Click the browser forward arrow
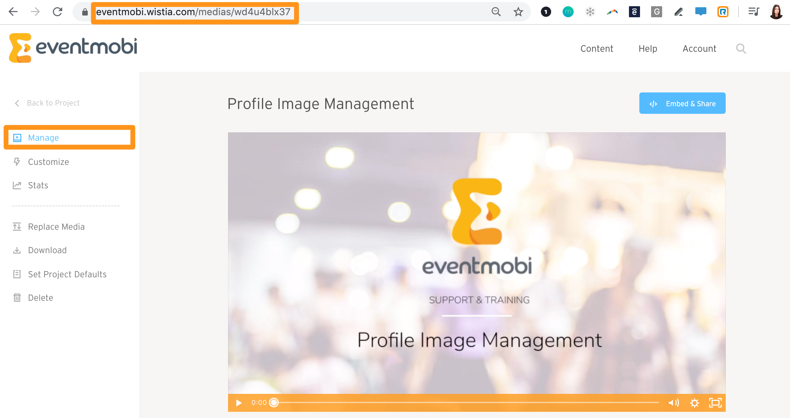Viewport: 790px width, 418px height. (x=35, y=12)
